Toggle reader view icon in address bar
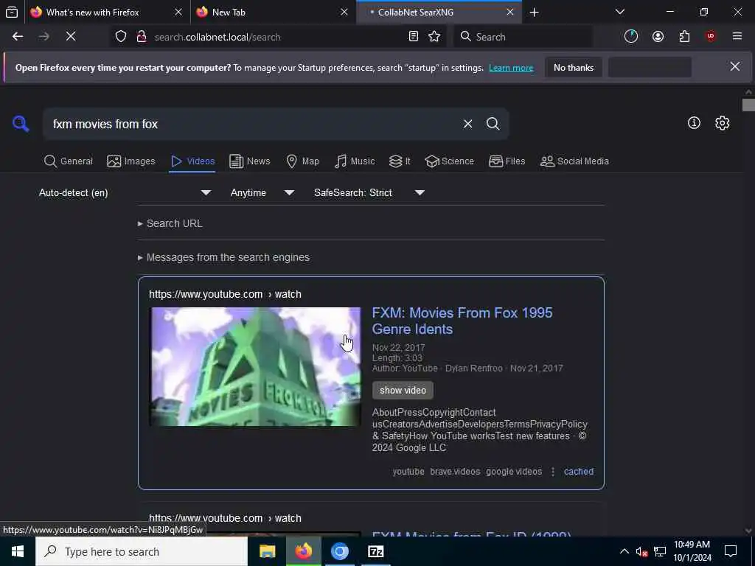Image resolution: width=755 pixels, height=566 pixels. click(x=414, y=37)
